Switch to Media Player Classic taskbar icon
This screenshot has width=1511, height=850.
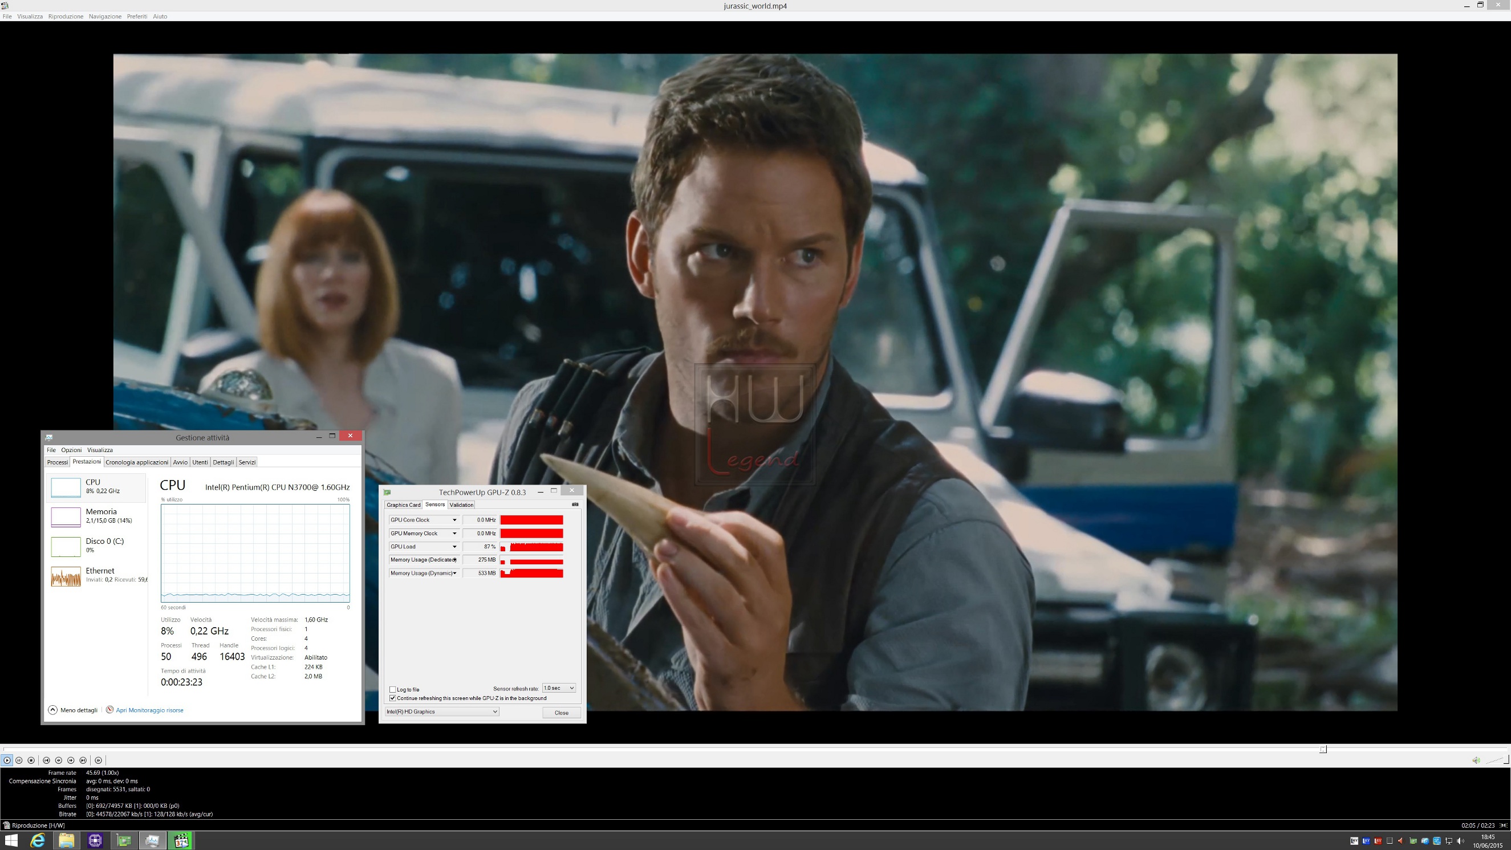click(x=181, y=841)
